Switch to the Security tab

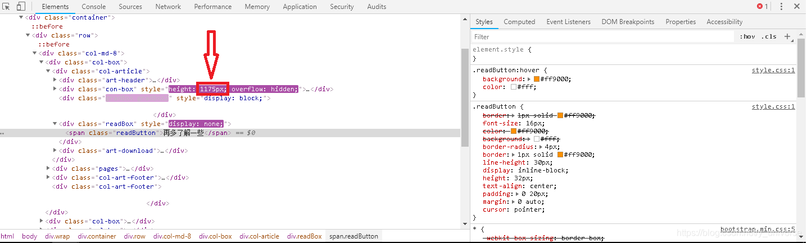(342, 7)
